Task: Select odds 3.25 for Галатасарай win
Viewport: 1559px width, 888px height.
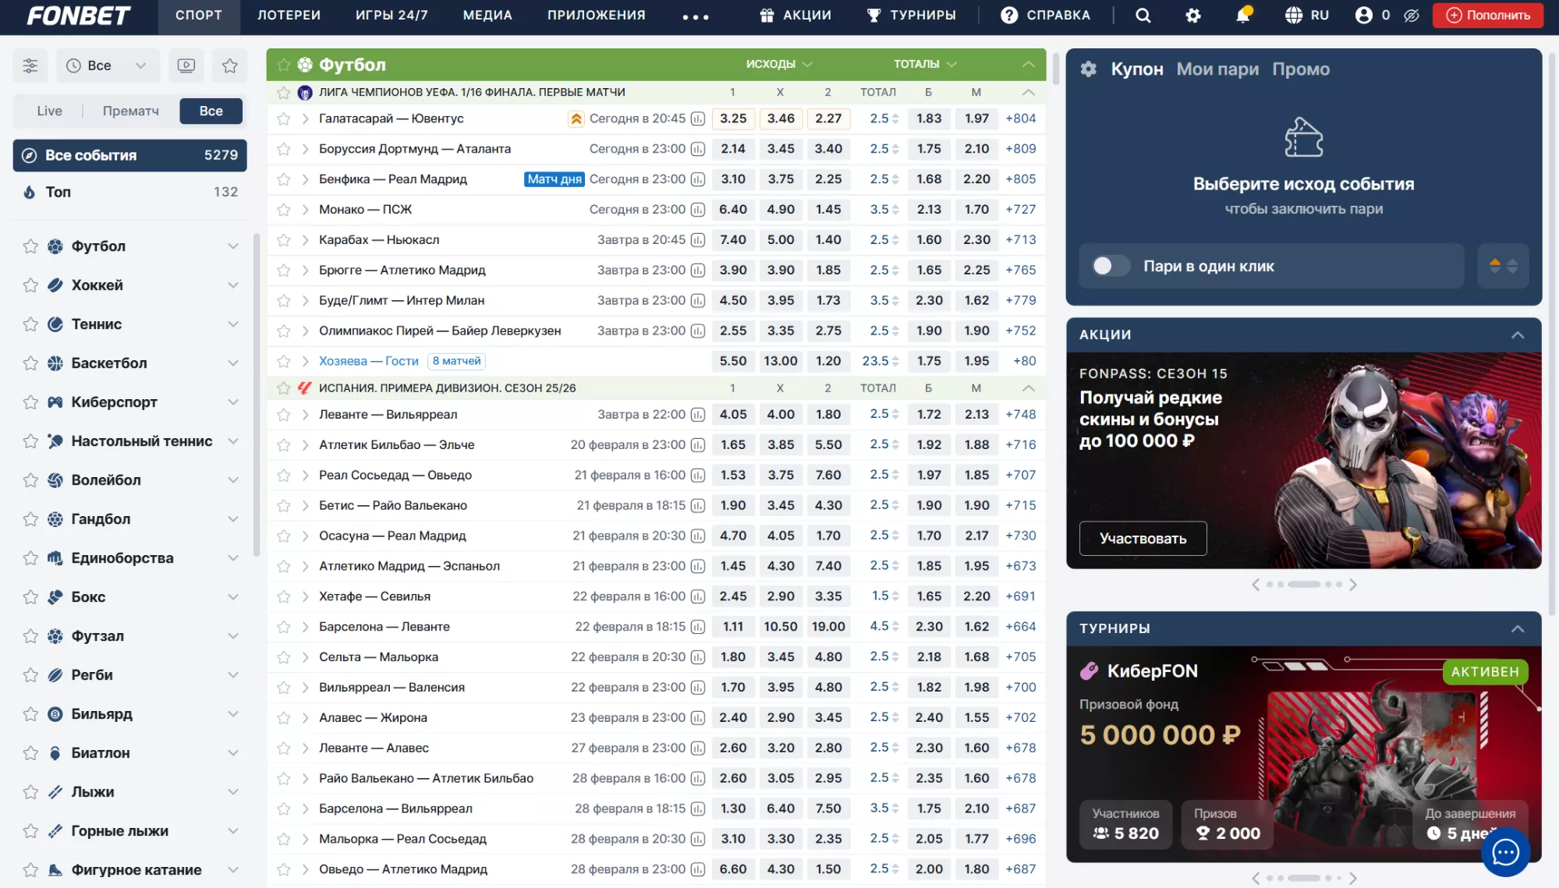Action: (x=732, y=119)
